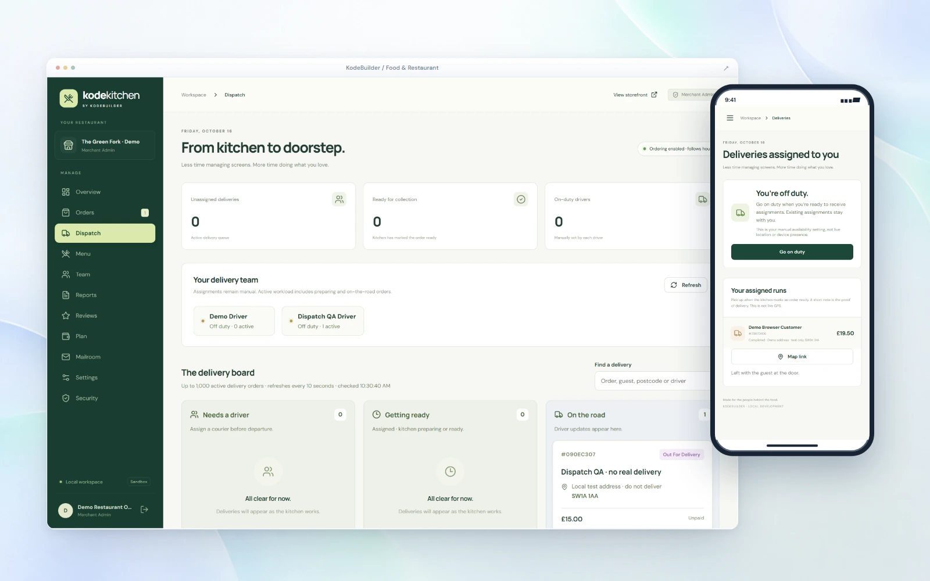Open the hamburger menu on phone
The image size is (930, 581).
(x=730, y=118)
